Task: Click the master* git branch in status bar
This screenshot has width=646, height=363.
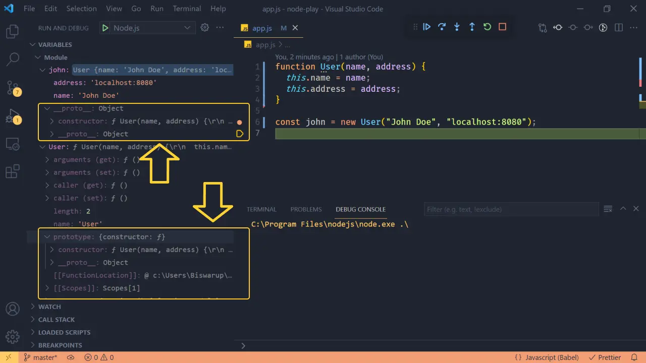Action: (40, 357)
